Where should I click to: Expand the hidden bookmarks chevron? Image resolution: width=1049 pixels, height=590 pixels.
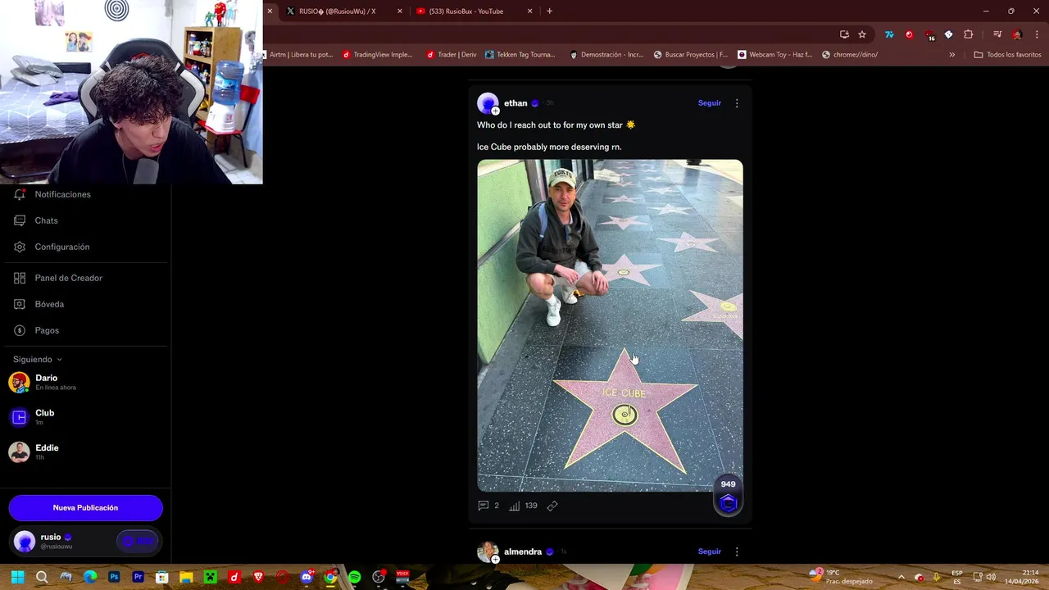pyautogui.click(x=951, y=55)
